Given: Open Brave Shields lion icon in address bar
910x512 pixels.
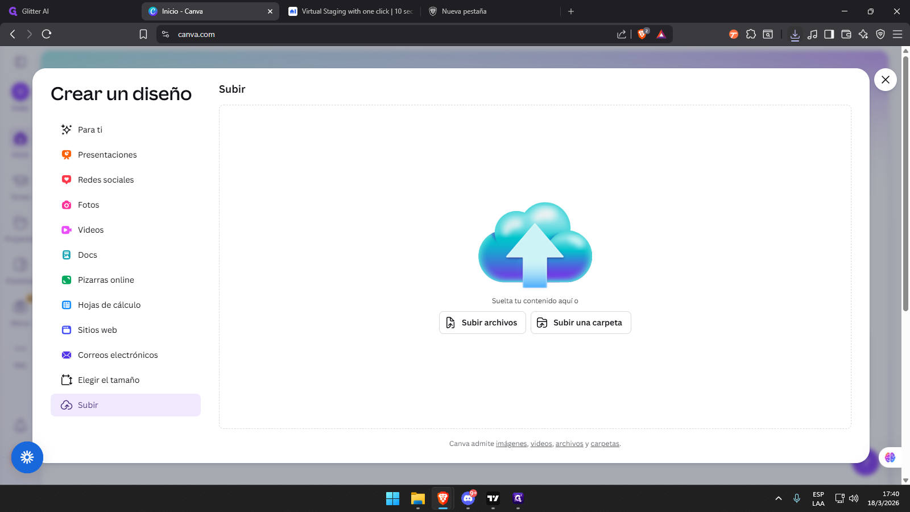Looking at the screenshot, I should [x=643, y=34].
